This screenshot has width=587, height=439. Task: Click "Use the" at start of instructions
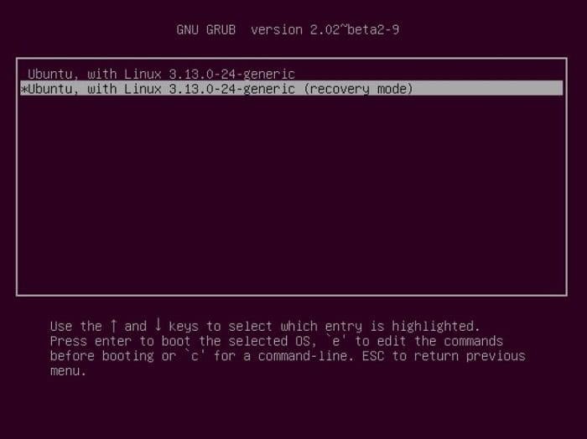click(x=76, y=326)
